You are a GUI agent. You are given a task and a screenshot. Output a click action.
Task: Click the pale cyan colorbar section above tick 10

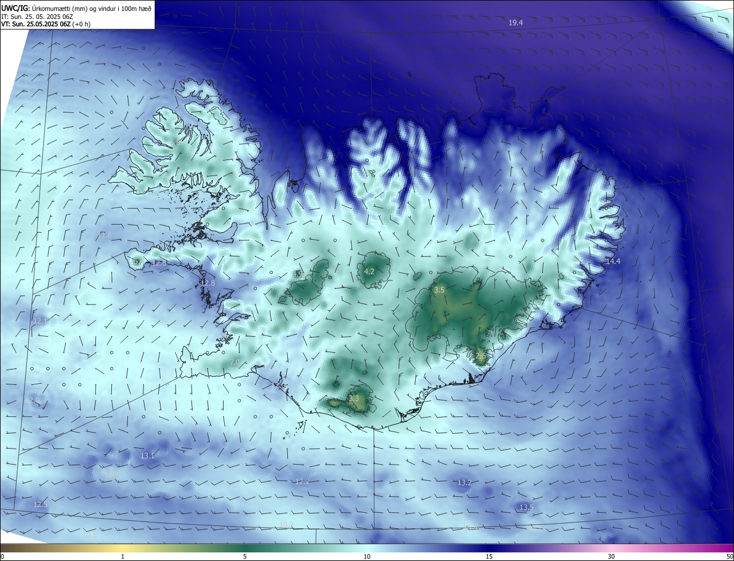(x=367, y=548)
